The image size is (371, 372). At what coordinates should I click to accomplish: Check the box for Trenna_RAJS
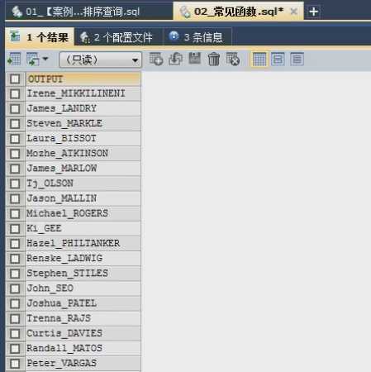coord(15,318)
